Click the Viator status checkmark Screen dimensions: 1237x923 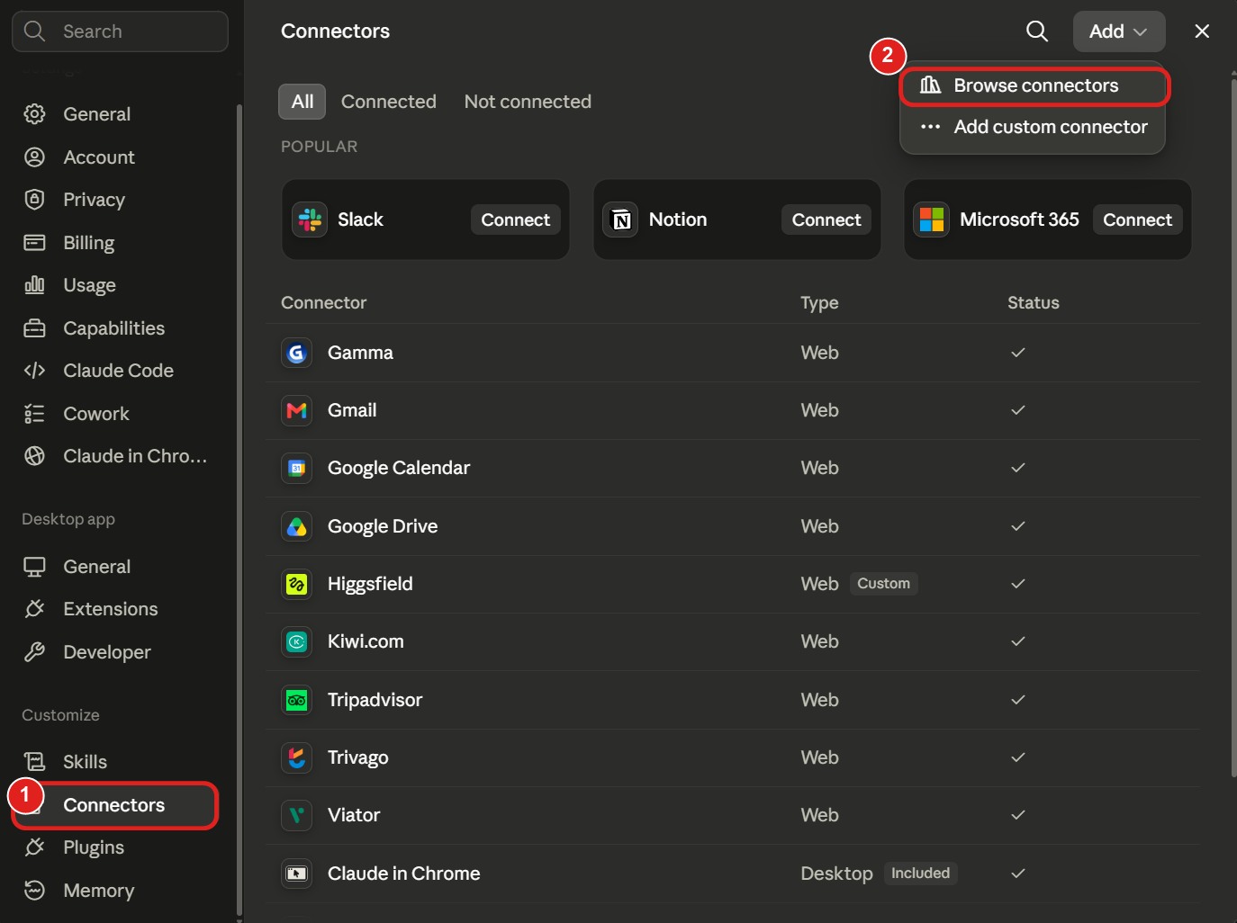pyautogui.click(x=1018, y=815)
